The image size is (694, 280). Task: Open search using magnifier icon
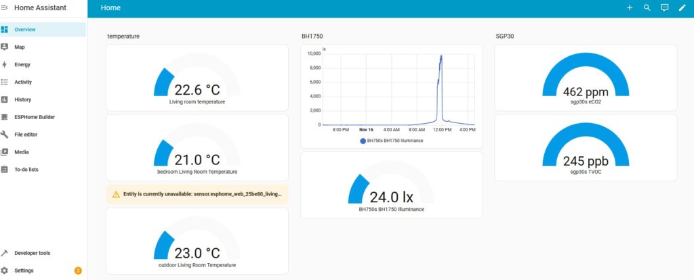point(647,7)
